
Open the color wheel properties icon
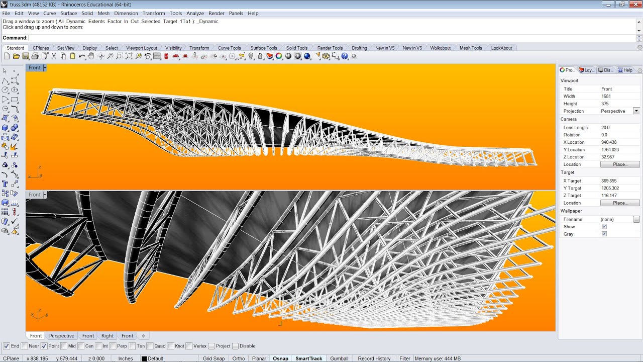(x=279, y=56)
